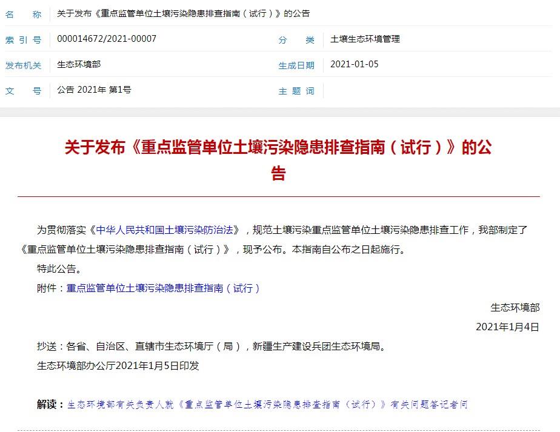This screenshot has width=560, height=432.
Task: Click the 特此公告 line
Action: click(59, 268)
